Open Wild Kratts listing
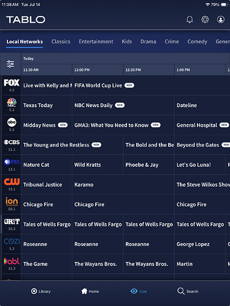The height and width of the screenshot is (306, 230). (x=98, y=165)
